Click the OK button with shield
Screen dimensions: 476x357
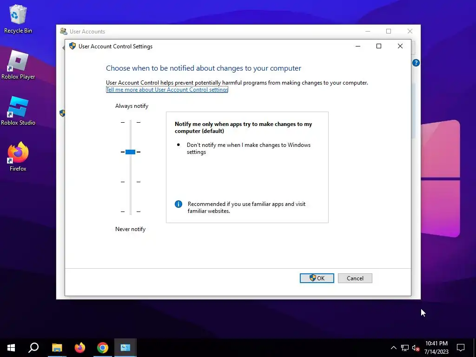[317, 278]
